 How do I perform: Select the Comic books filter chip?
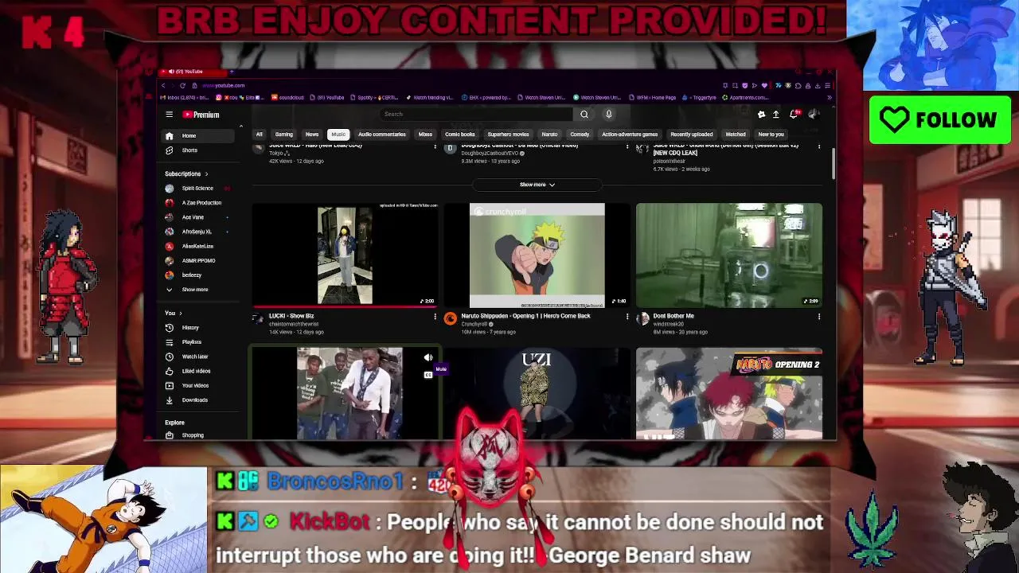point(460,134)
